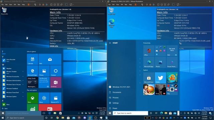Click Back in left Start menu
The height and width of the screenshot is (120, 214).
click(x=5, y=109)
